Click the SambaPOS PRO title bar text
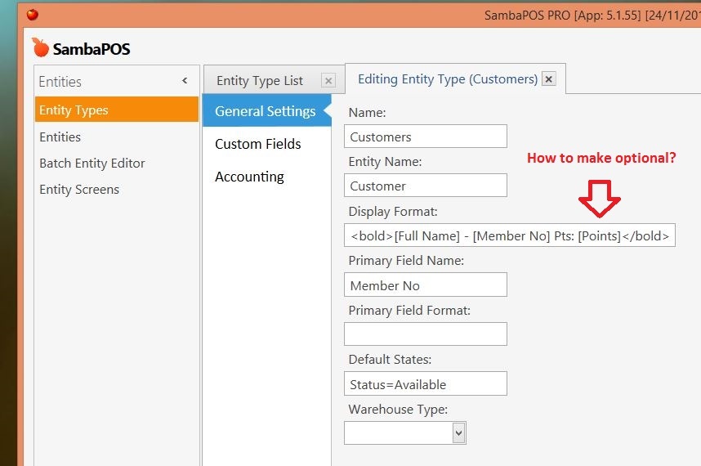Viewport: 701px width, 466px height. pos(592,16)
